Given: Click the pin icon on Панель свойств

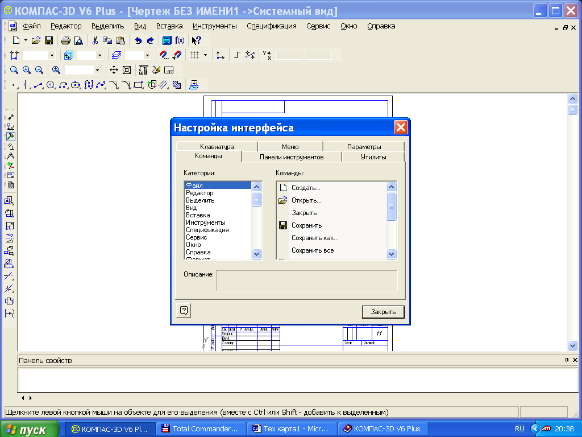Looking at the screenshot, I should 567,360.
